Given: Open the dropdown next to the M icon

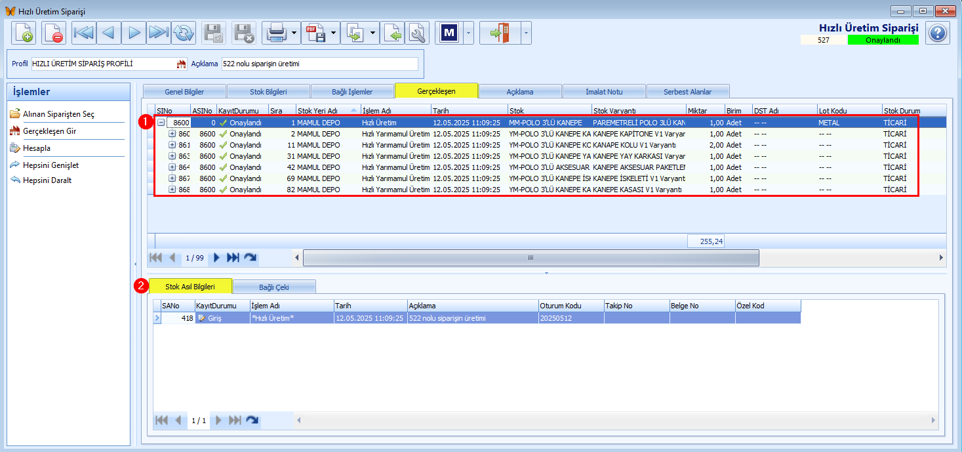Looking at the screenshot, I should (468, 32).
